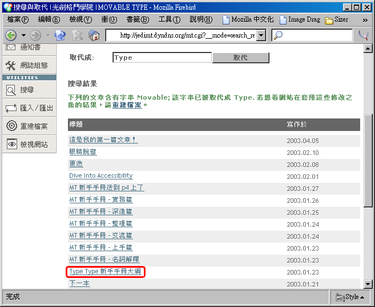The image size is (375, 307).
Task: Open the 檢視(V) menu
Action: tap(80, 19)
